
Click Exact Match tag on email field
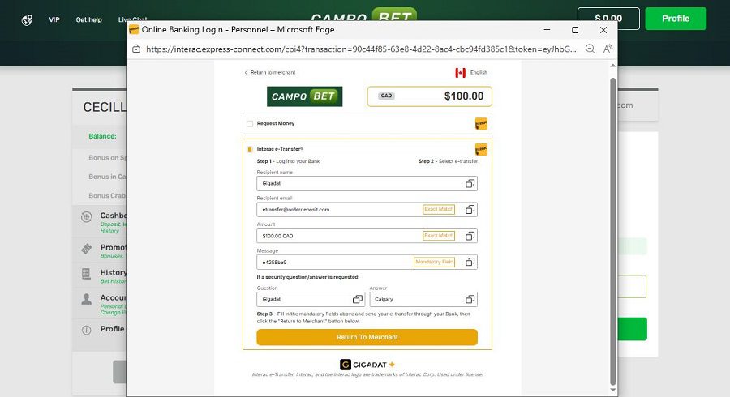pyautogui.click(x=439, y=210)
